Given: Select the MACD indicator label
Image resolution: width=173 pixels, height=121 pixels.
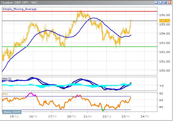Looking at the screenshot, I should click(x=6, y=79).
